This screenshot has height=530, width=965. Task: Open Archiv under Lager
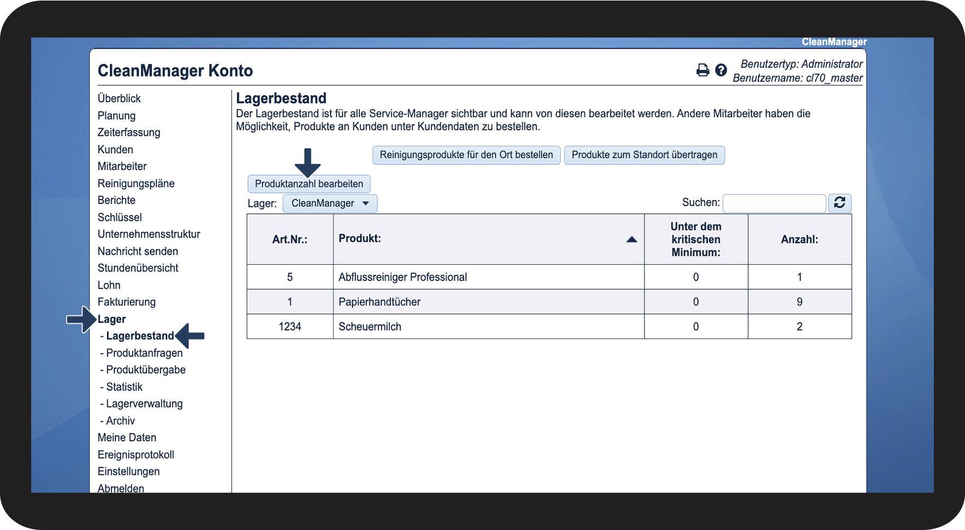120,421
